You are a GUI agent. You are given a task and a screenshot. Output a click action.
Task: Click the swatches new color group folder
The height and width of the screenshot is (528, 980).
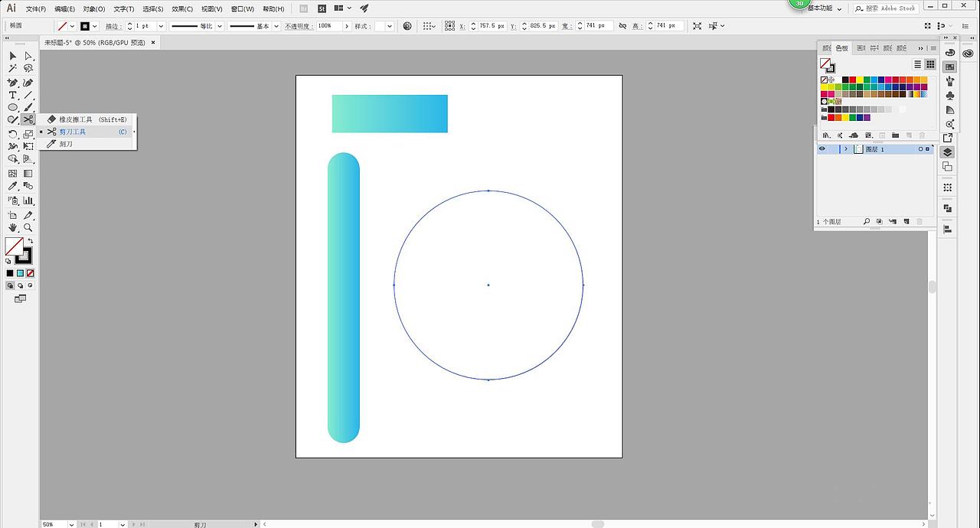pyautogui.click(x=896, y=135)
